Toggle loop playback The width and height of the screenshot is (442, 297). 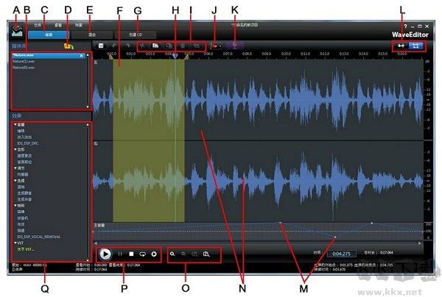coord(143,254)
